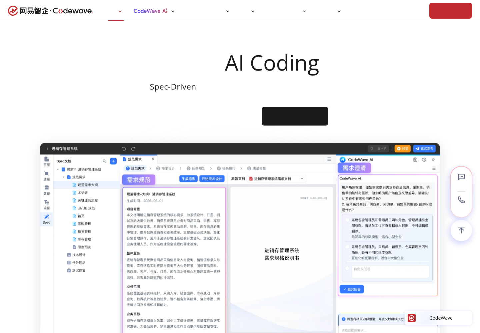
Task: Click the CodeWave assistant logo icon at bottom right
Action: pyautogui.click(x=412, y=318)
